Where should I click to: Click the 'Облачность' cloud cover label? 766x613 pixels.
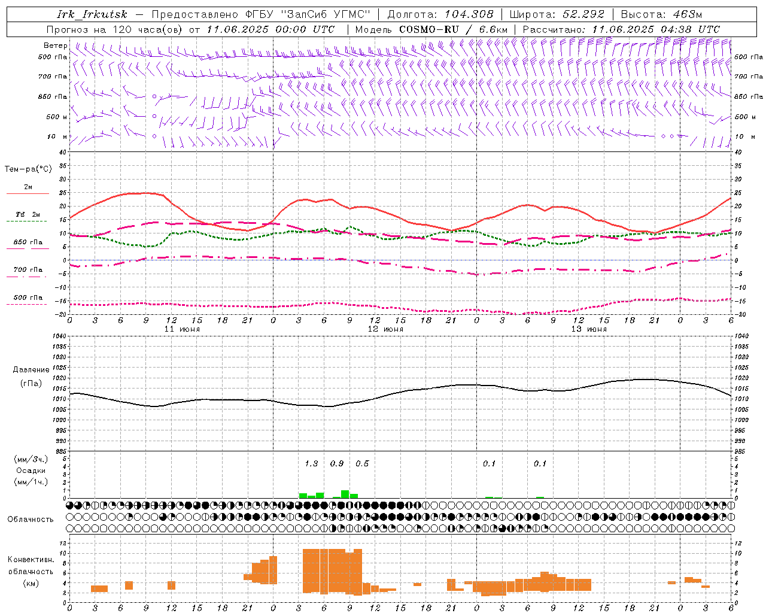[x=31, y=519]
